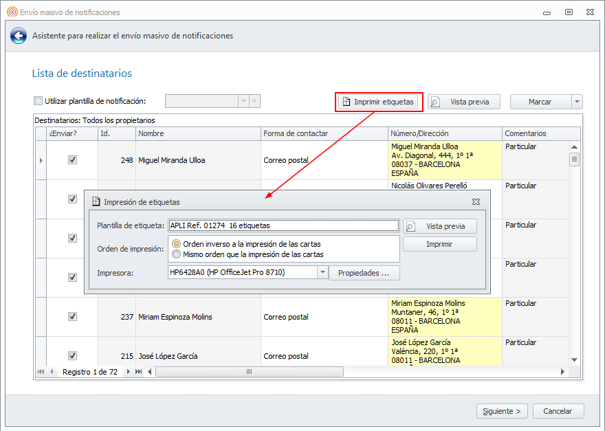Open the notification template dropdown
The height and width of the screenshot is (431, 605).
[x=243, y=101]
